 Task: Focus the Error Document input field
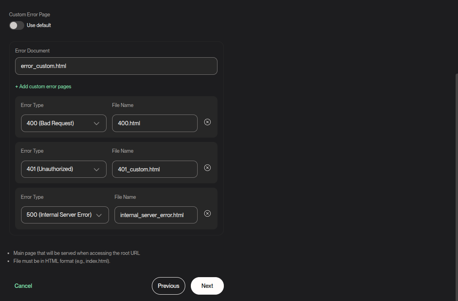116,66
